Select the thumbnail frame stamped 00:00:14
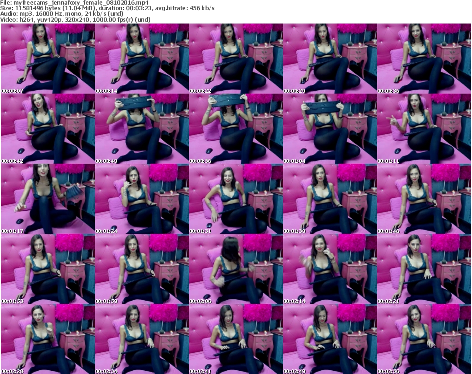 coord(142,59)
